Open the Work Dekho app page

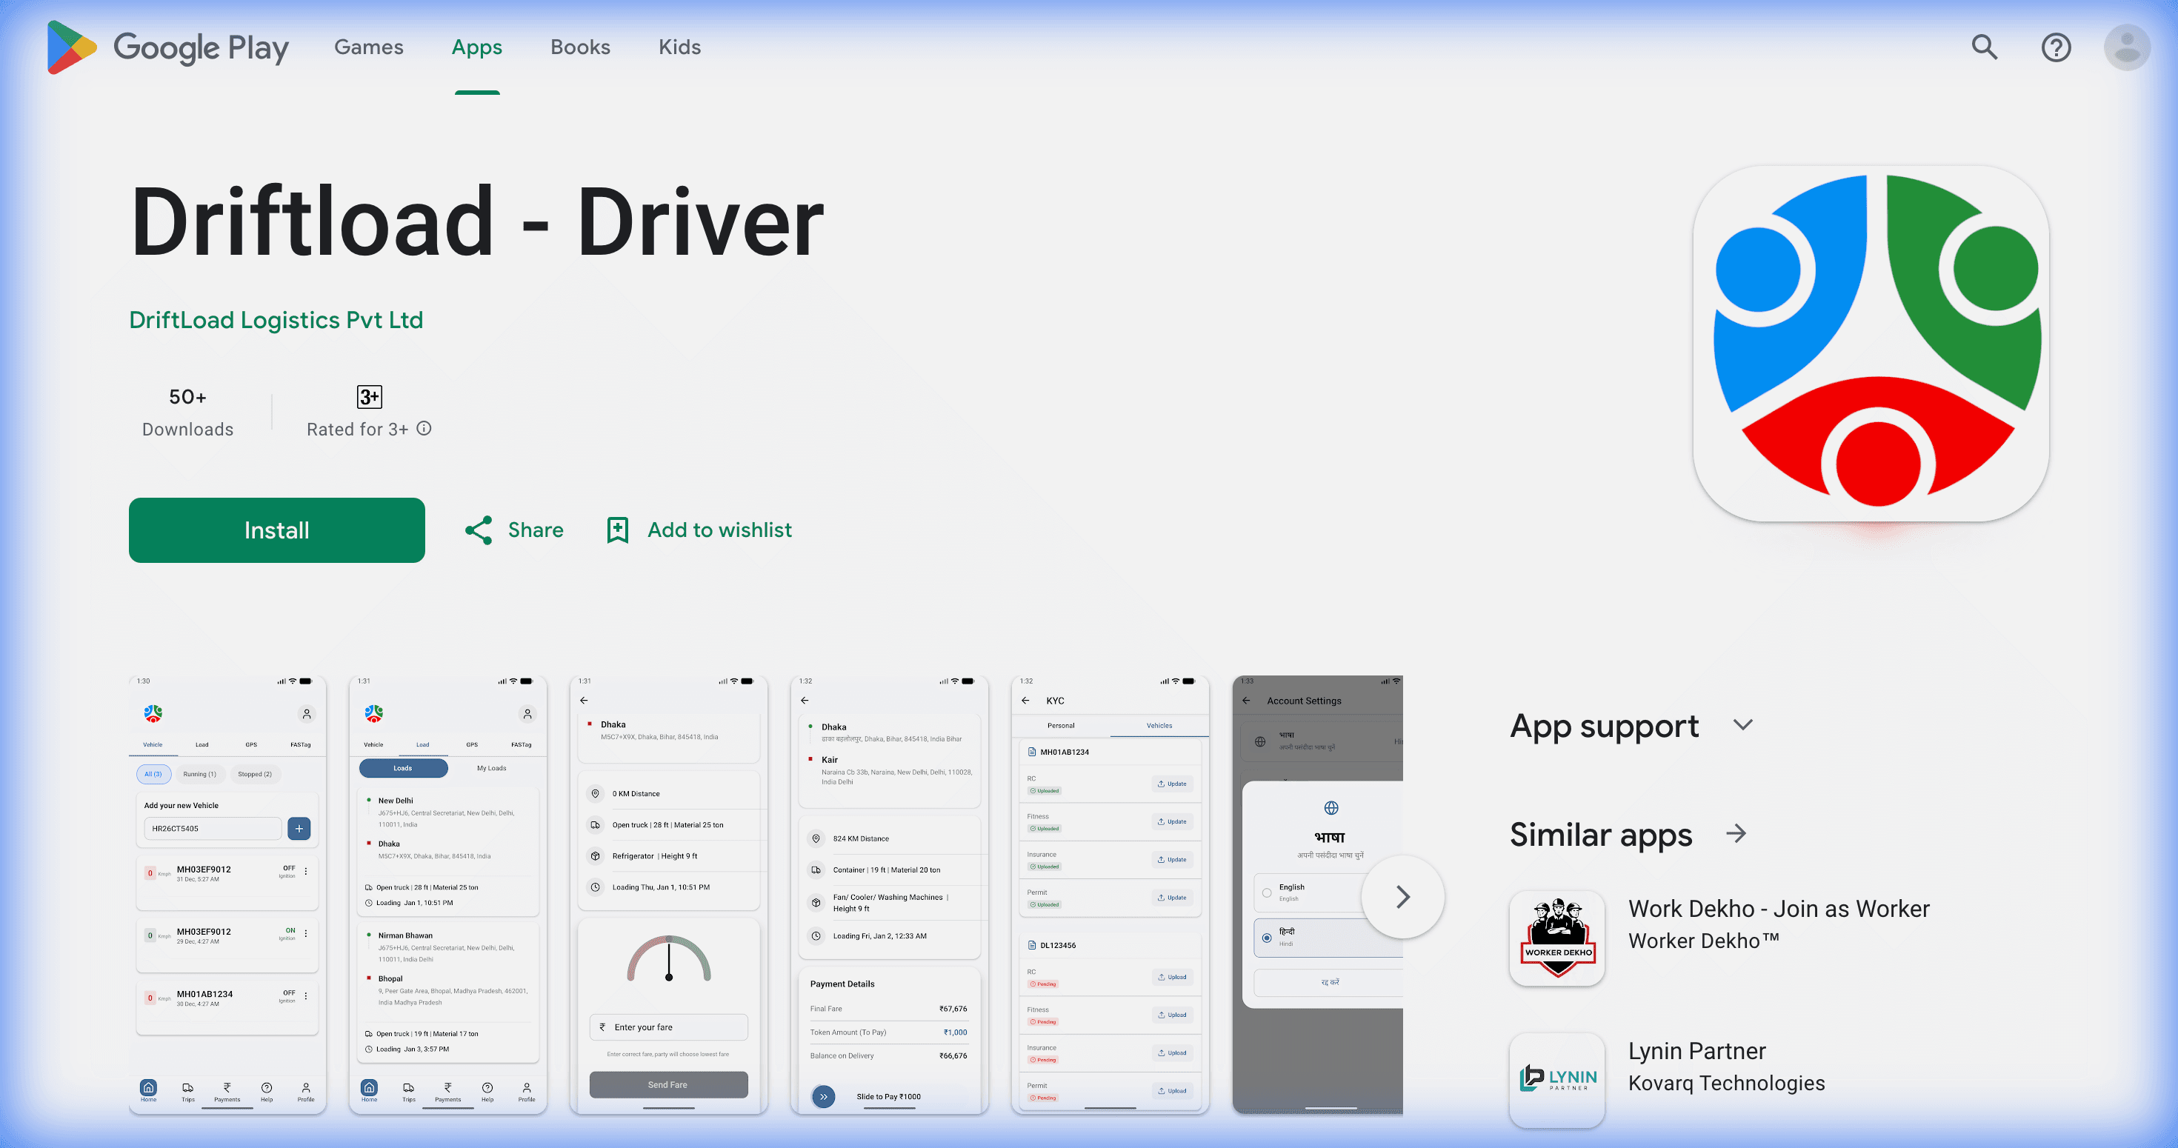pyautogui.click(x=1778, y=924)
